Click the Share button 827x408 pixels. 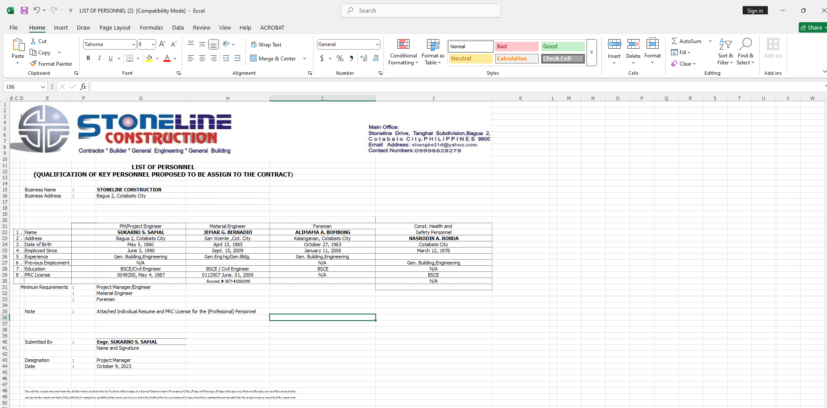811,27
